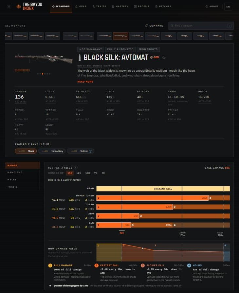This screenshot has width=239, height=293.
Task: Click the Upper Torso bar at 176m
Action: pos(152,198)
